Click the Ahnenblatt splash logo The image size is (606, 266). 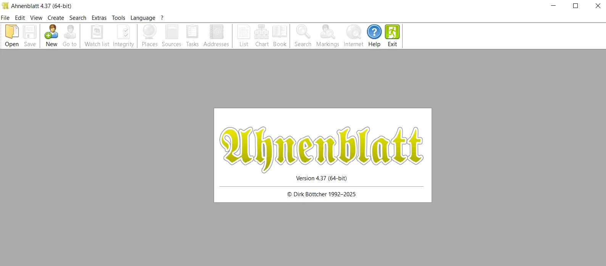tap(322, 149)
